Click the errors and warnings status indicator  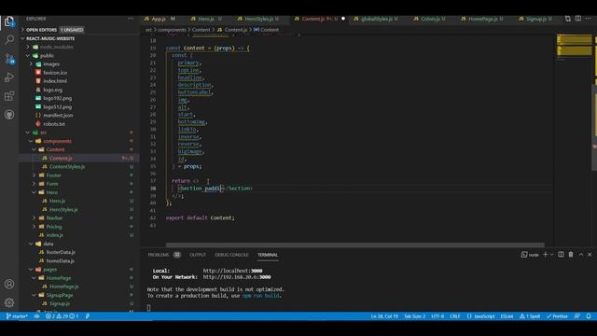coord(62,316)
